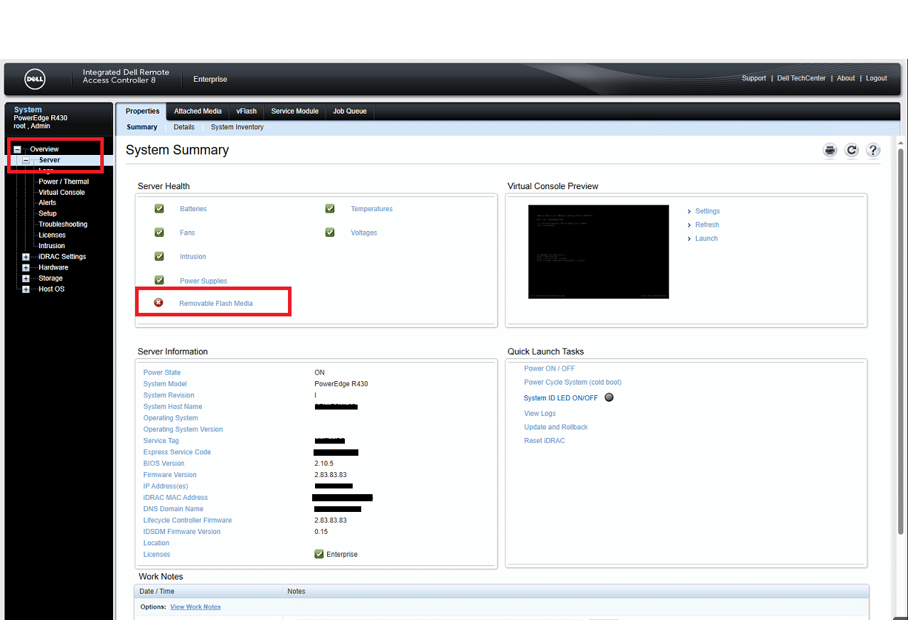Open Update and Rollback task
The height and width of the screenshot is (620, 908).
click(x=556, y=427)
